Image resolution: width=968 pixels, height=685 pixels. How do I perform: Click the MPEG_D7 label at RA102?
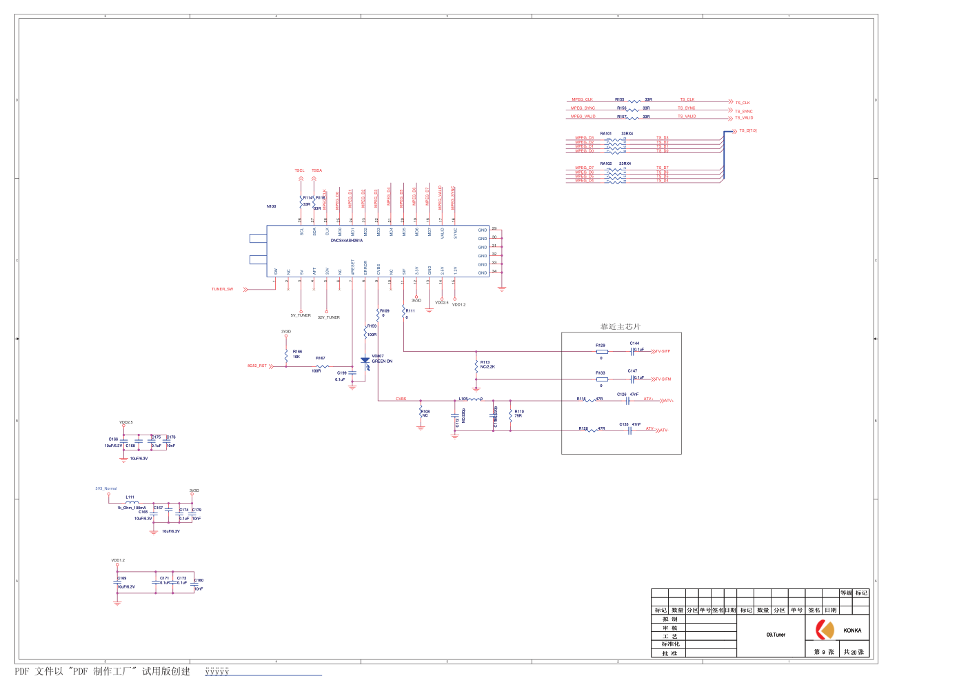[x=585, y=168]
